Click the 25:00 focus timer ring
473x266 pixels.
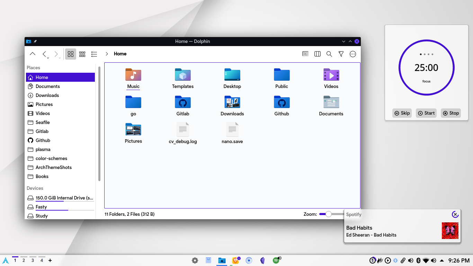[x=426, y=68]
